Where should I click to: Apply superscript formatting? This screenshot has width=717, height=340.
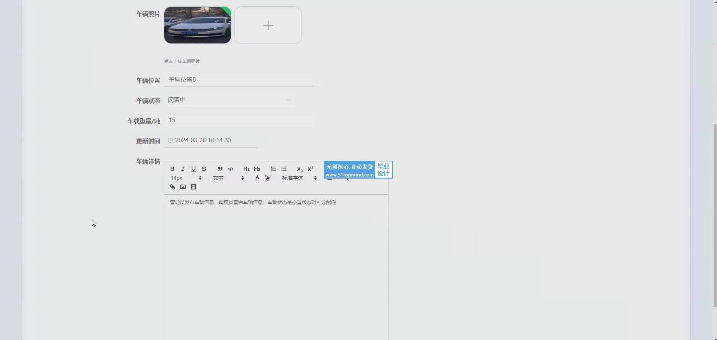pos(310,169)
